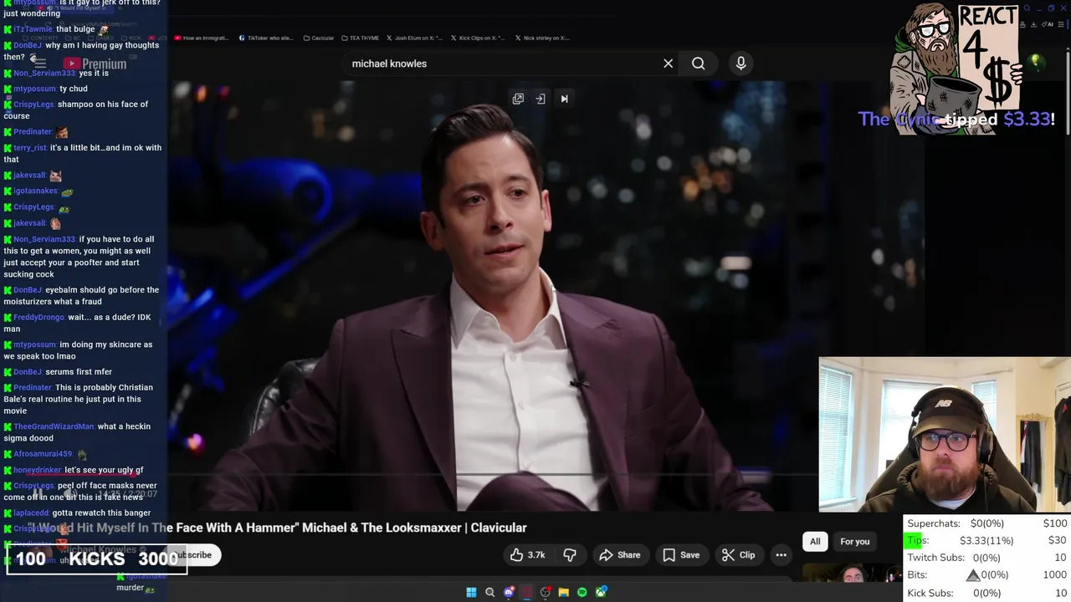Screen dimensions: 1071x602
Task: Dislike the video
Action: (570, 555)
